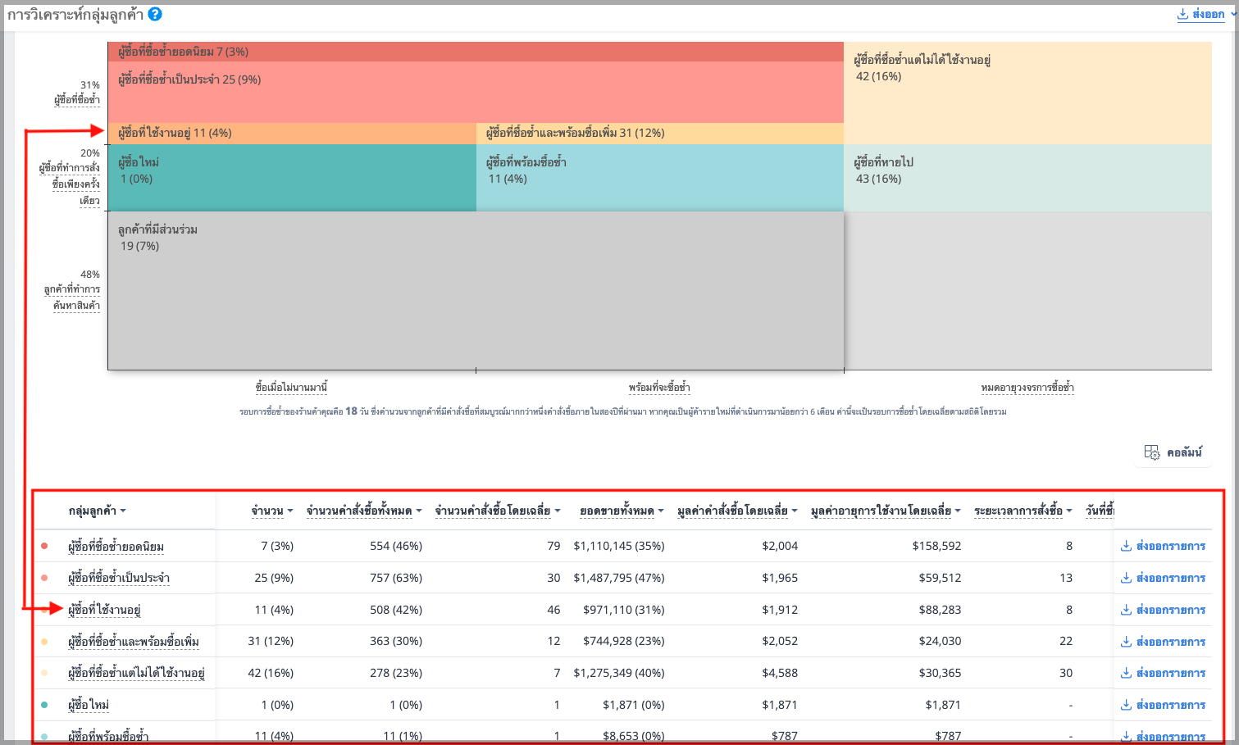This screenshot has width=1239, height=745.
Task: Select the ผู้ซื้อใหม่ teal chart block
Action: click(x=292, y=178)
